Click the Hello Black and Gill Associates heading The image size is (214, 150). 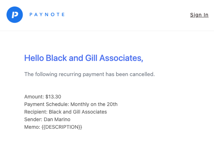click(84, 58)
